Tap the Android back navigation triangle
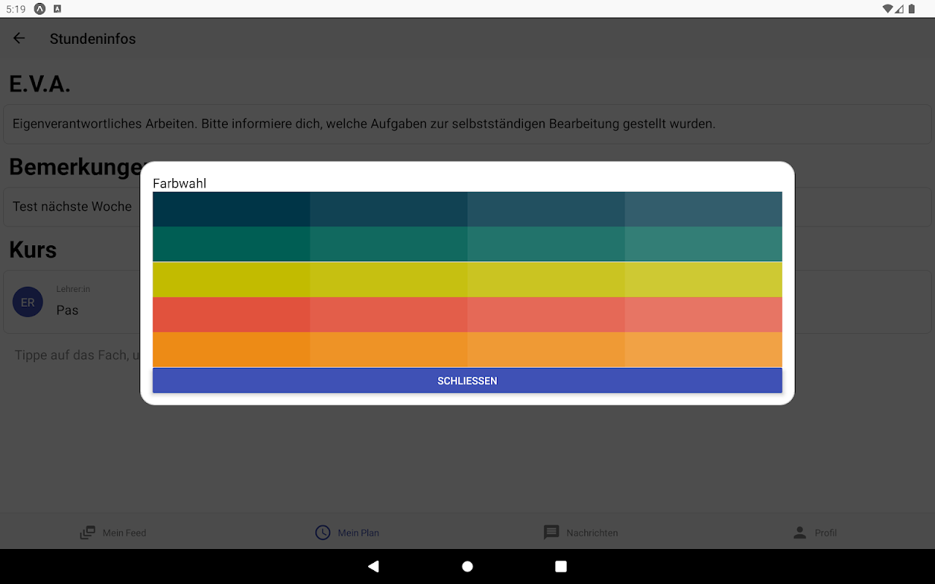 pos(374,566)
